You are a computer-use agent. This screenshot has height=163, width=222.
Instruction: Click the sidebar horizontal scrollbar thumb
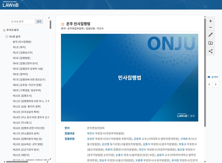pos(17,162)
